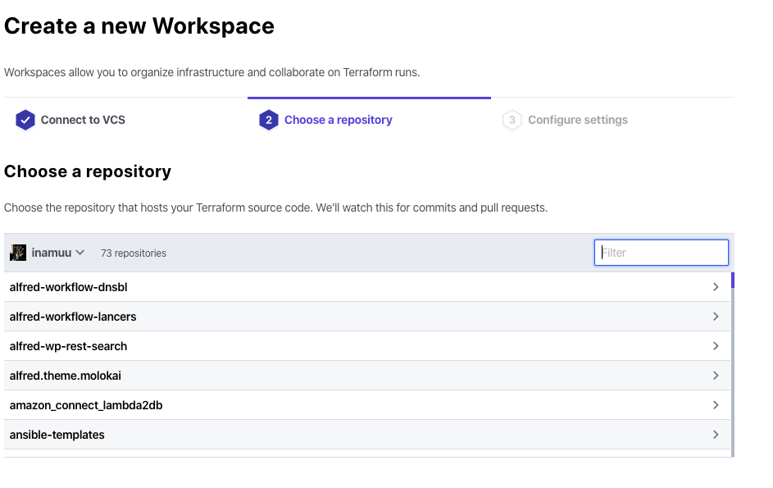Click the inamuu avatar image
The height and width of the screenshot is (488, 773).
[x=18, y=253]
